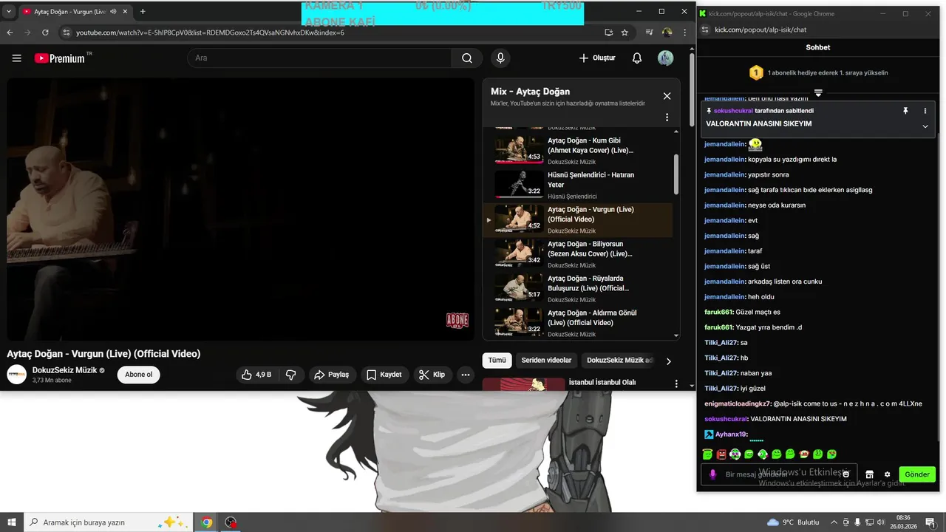
Task: Install or cast icon in address bar
Action: 608,33
